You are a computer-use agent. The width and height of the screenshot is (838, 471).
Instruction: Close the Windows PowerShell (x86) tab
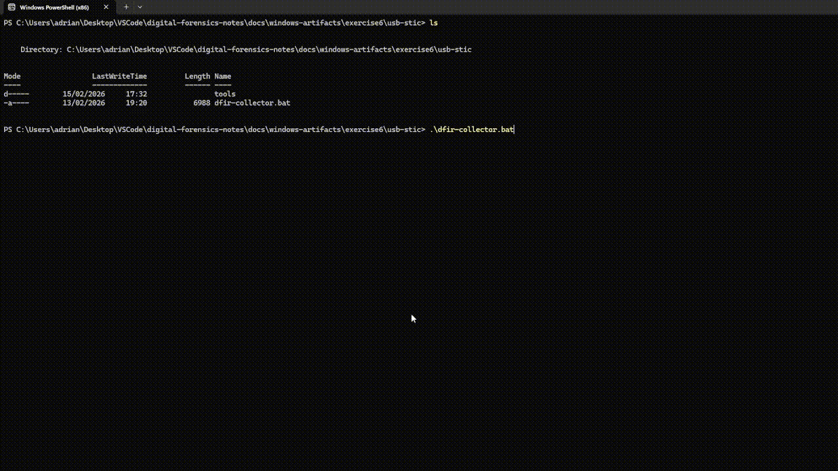[106, 7]
